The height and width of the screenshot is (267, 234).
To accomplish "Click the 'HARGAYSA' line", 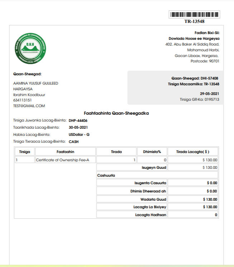I will 23,89.
